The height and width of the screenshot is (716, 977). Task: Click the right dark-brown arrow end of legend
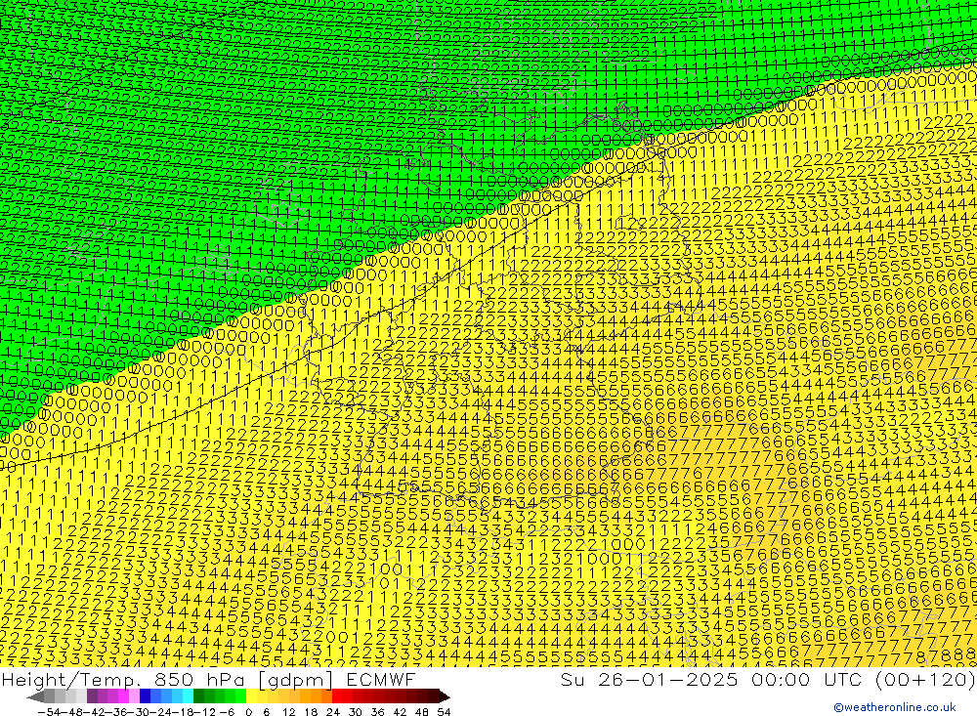pyautogui.click(x=445, y=696)
